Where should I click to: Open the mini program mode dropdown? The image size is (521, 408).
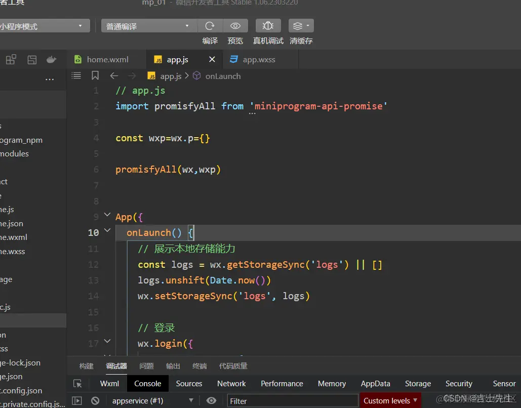[45, 26]
